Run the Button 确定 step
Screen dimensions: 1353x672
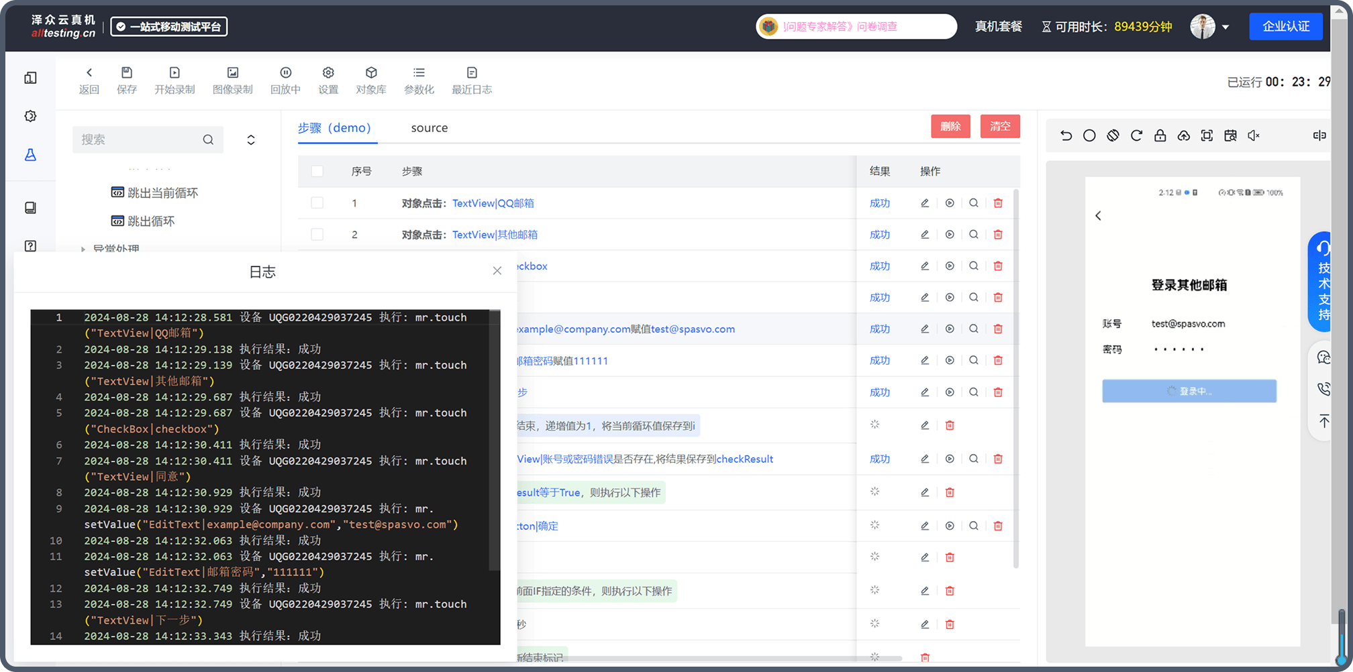click(950, 526)
